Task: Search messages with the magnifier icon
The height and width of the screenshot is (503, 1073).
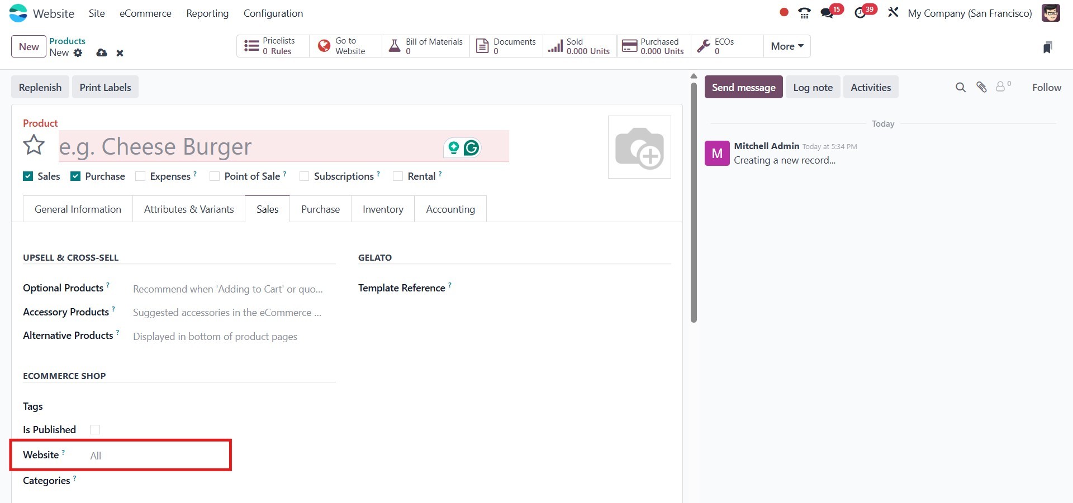Action: click(x=961, y=87)
